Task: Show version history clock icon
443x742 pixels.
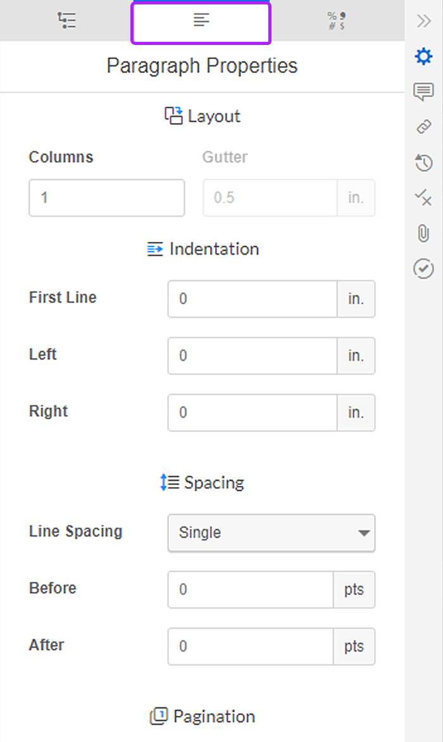Action: point(423,163)
